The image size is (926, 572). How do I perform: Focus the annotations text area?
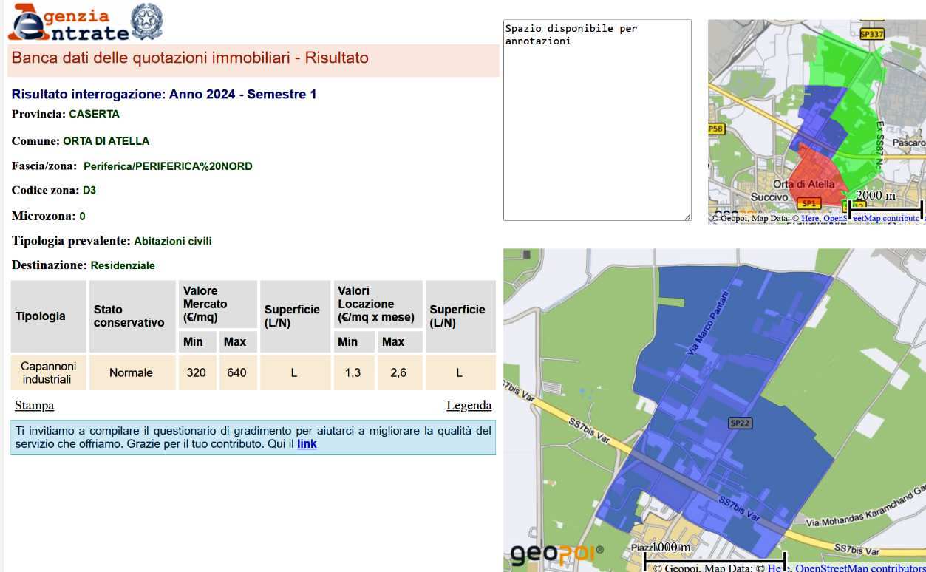pos(596,120)
